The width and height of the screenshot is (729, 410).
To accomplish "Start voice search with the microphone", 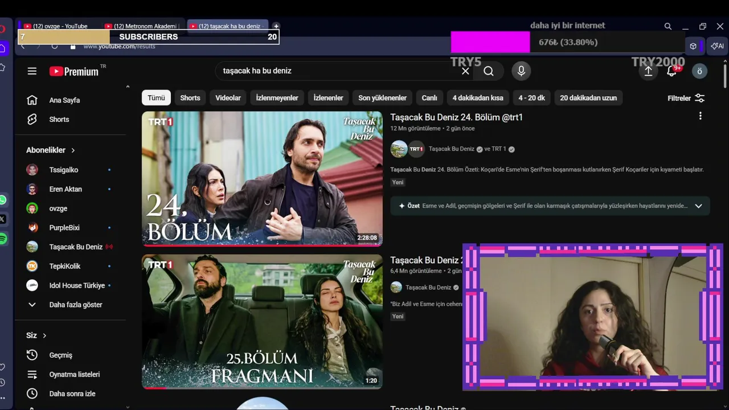I will coord(521,71).
